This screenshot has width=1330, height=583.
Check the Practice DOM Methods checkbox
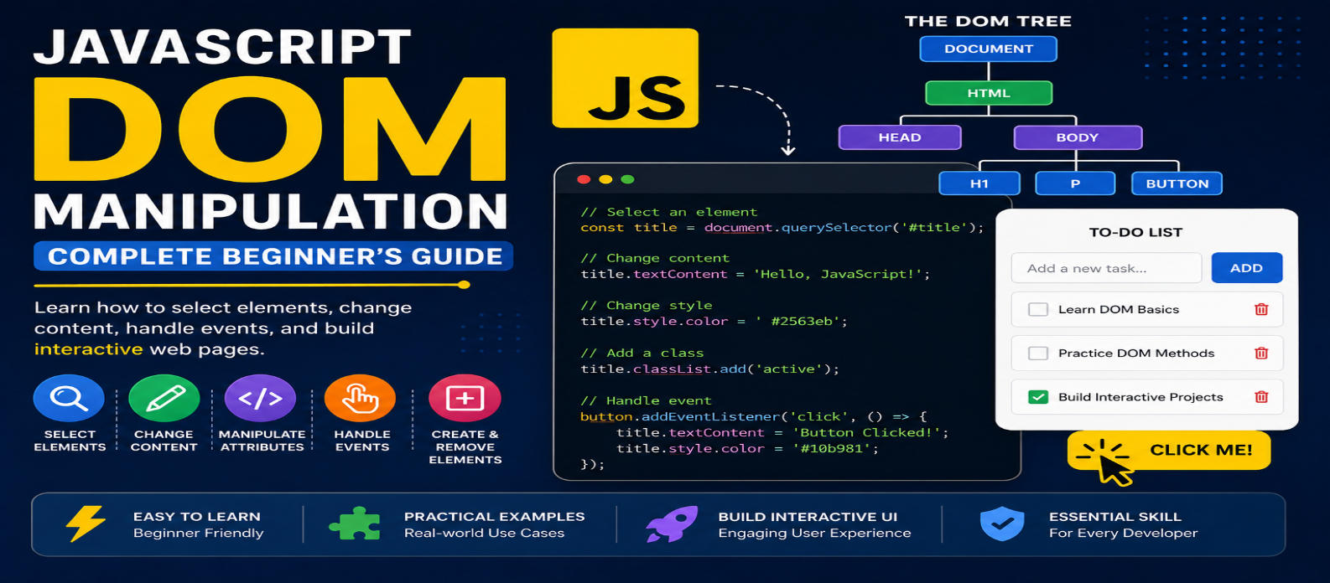click(x=1038, y=353)
